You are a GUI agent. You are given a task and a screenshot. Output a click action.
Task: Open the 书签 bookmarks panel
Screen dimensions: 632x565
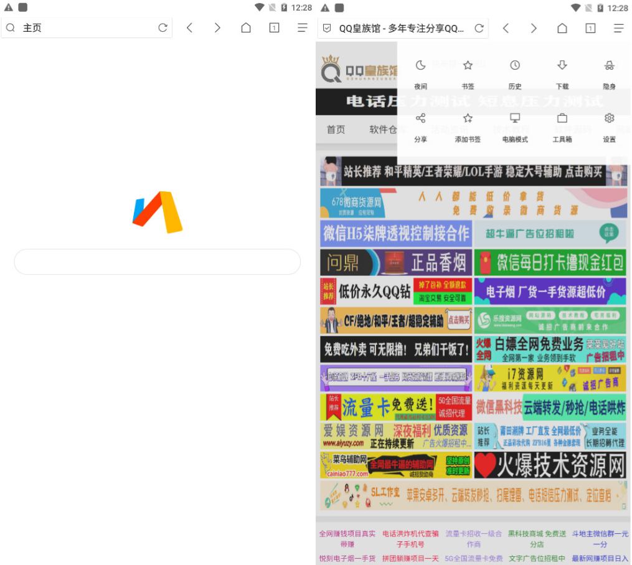[x=468, y=70]
